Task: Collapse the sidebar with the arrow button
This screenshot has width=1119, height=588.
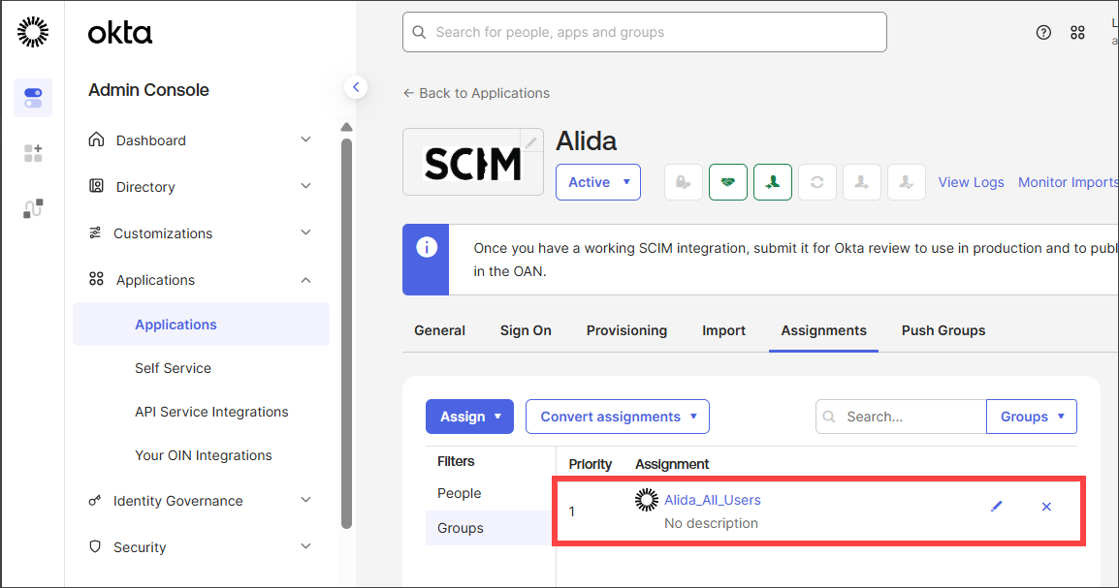Action: (356, 87)
